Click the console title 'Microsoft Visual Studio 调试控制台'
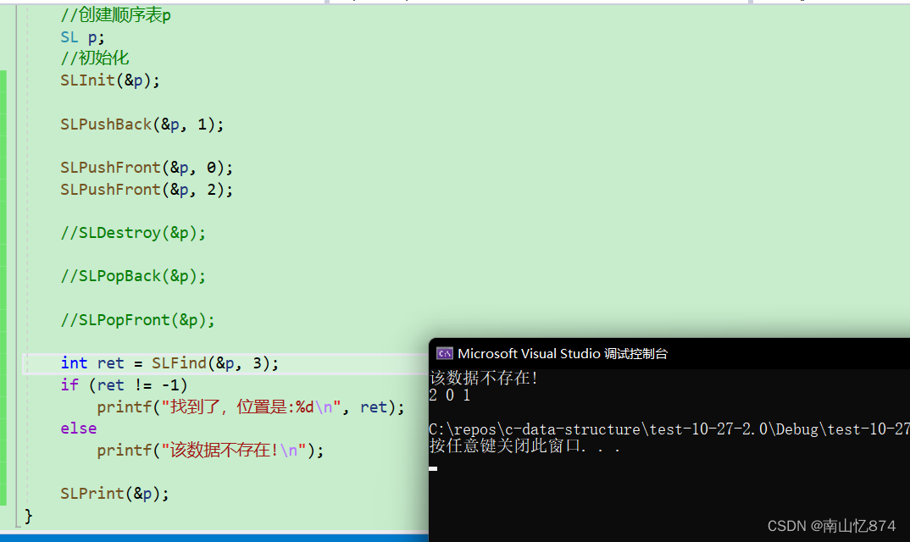Screen dimensions: 910x542 pos(563,353)
